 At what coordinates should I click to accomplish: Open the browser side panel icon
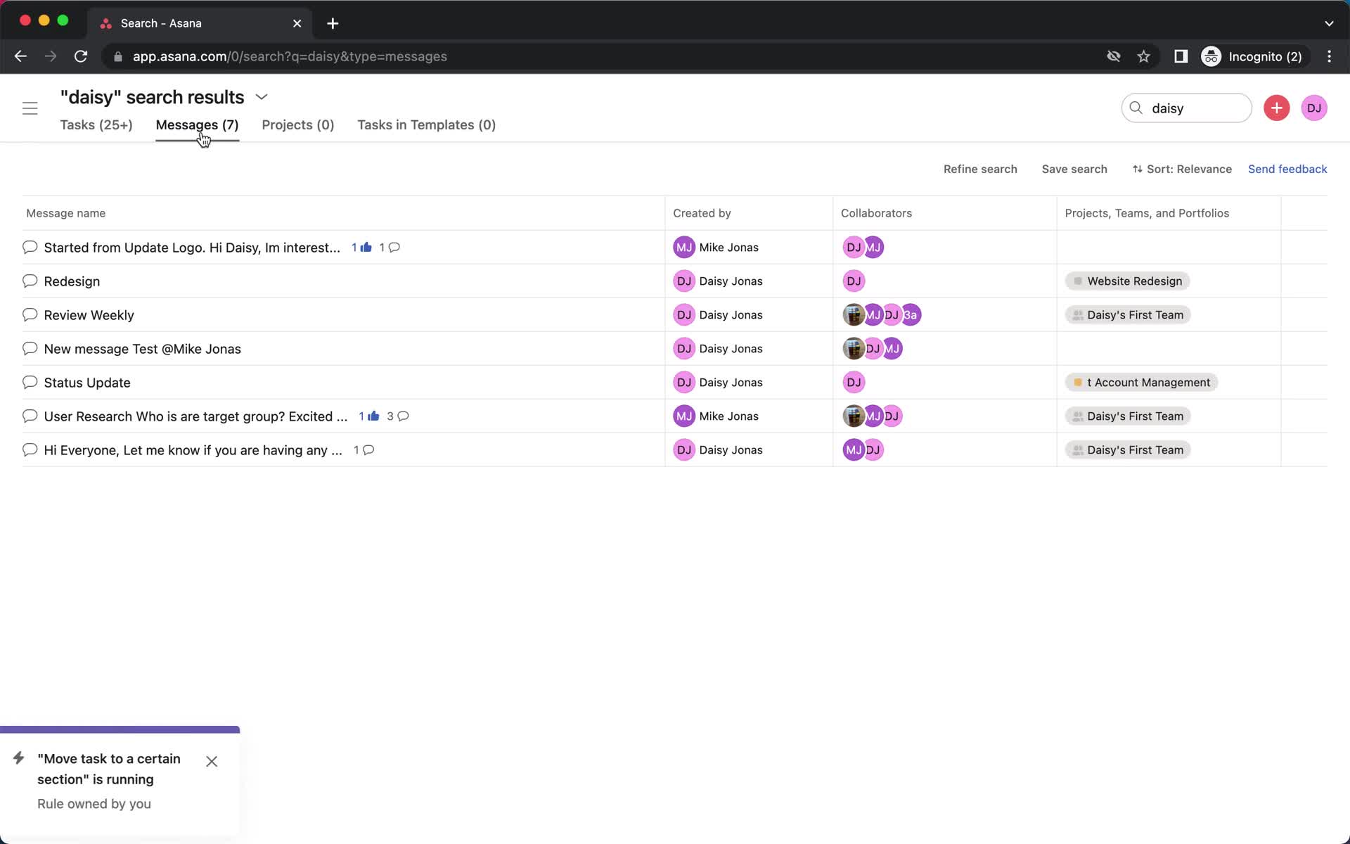coord(1181,56)
